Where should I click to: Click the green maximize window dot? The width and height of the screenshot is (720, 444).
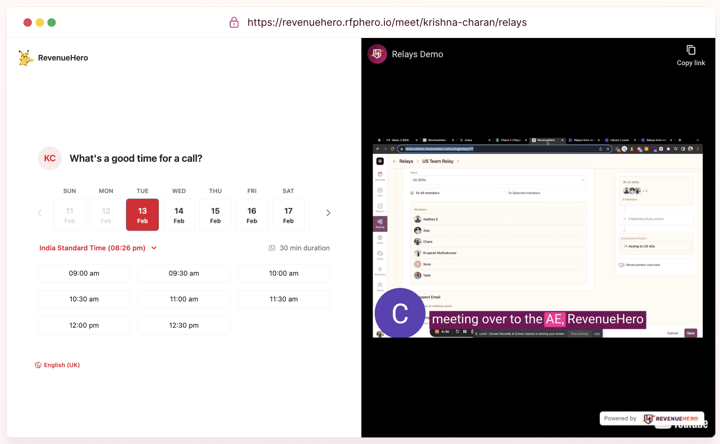coord(52,23)
